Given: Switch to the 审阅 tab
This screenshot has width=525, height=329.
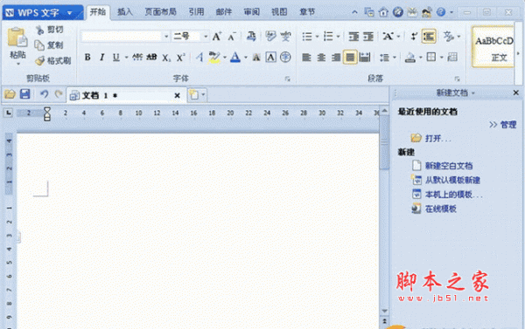Looking at the screenshot, I should pyautogui.click(x=251, y=12).
